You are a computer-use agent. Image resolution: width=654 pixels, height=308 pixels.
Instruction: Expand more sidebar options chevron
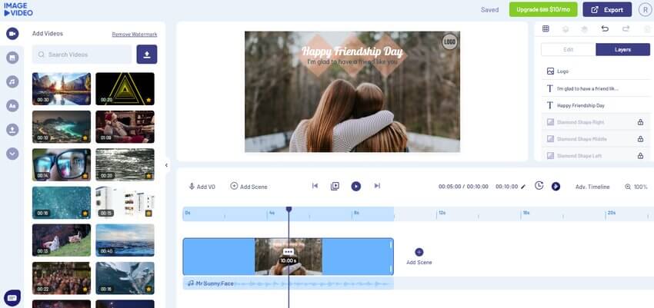[12, 154]
